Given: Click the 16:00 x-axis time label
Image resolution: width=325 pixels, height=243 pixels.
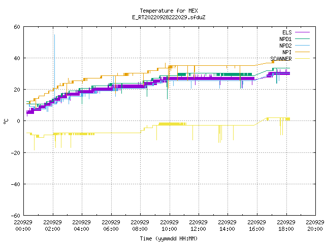Looking at the screenshot, I should [256, 229].
